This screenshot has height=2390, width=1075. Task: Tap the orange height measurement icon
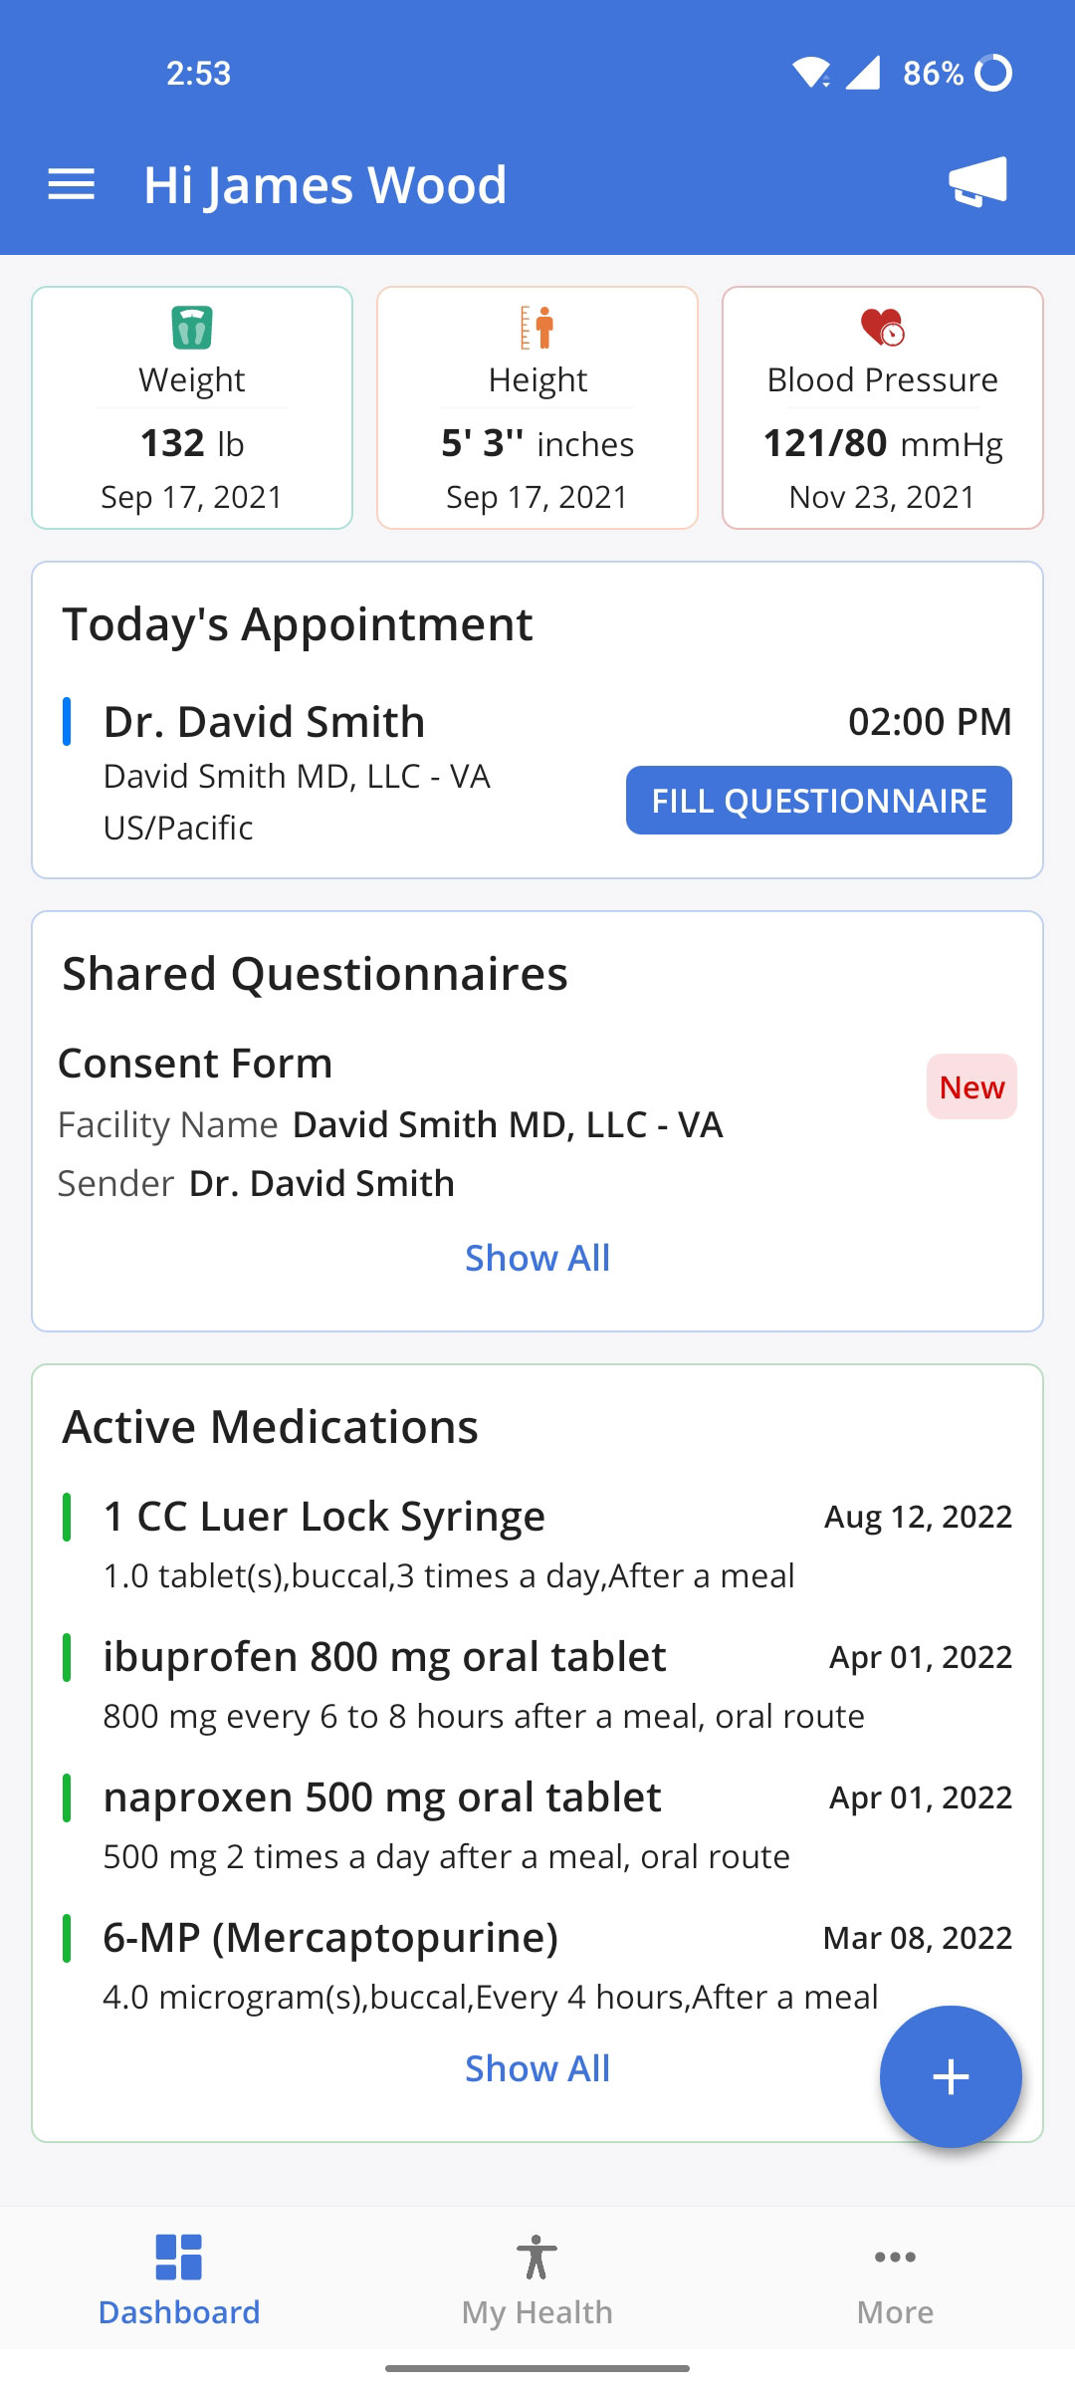click(537, 328)
